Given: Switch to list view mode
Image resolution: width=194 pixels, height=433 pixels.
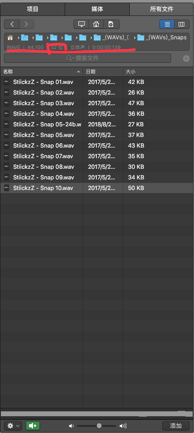Looking at the screenshot, I should [x=167, y=24].
